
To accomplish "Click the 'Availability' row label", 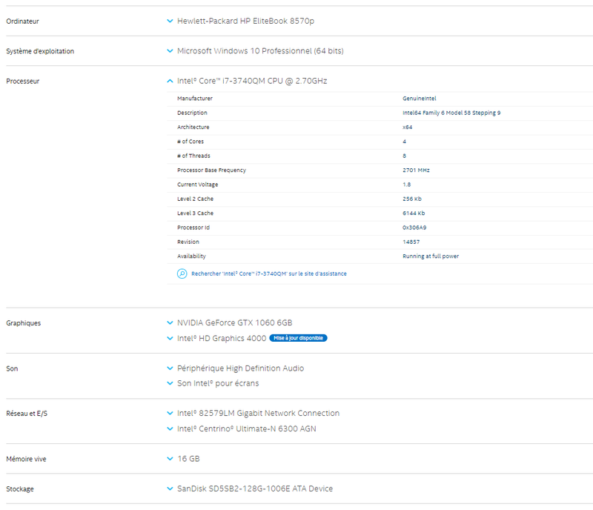I will coord(191,256).
